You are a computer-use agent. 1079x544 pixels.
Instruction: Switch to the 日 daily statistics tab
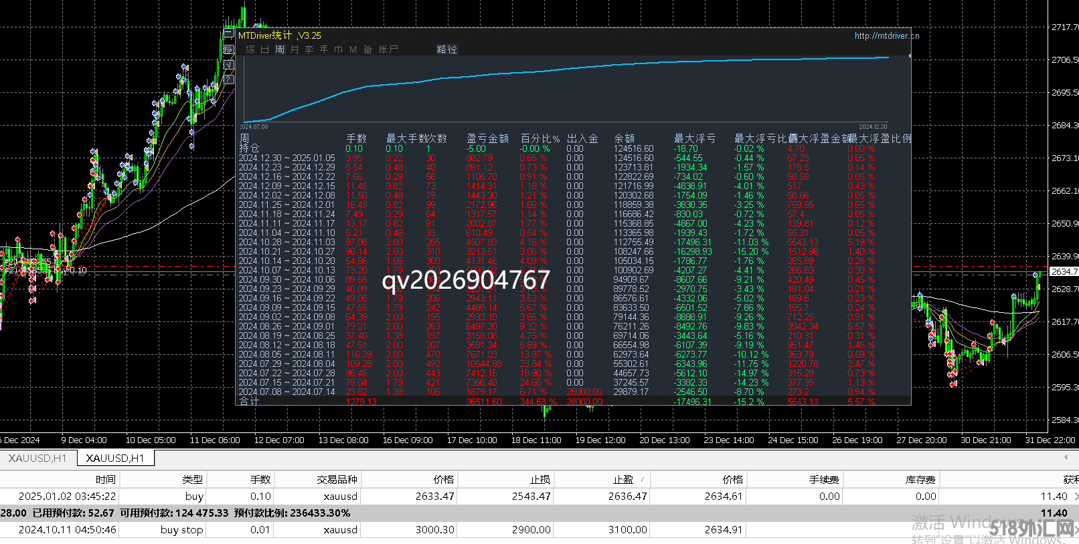pos(265,49)
